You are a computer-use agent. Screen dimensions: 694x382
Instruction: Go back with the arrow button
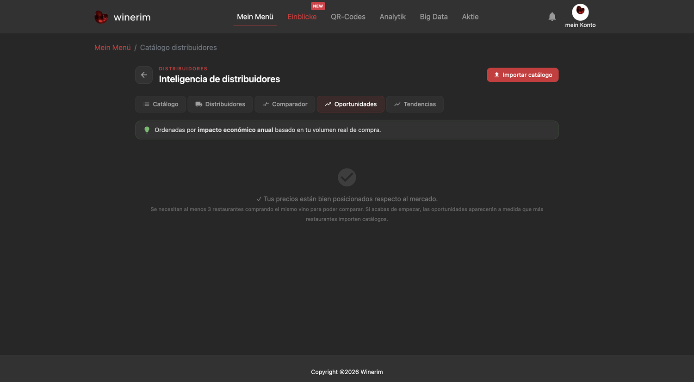click(144, 75)
